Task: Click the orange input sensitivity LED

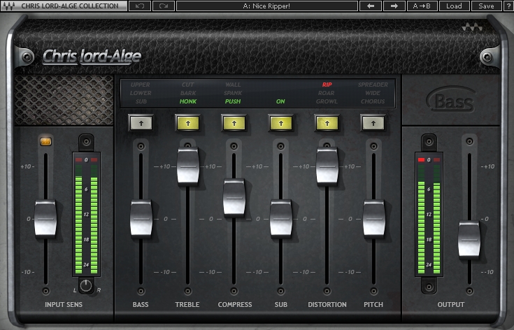Action: [x=45, y=141]
